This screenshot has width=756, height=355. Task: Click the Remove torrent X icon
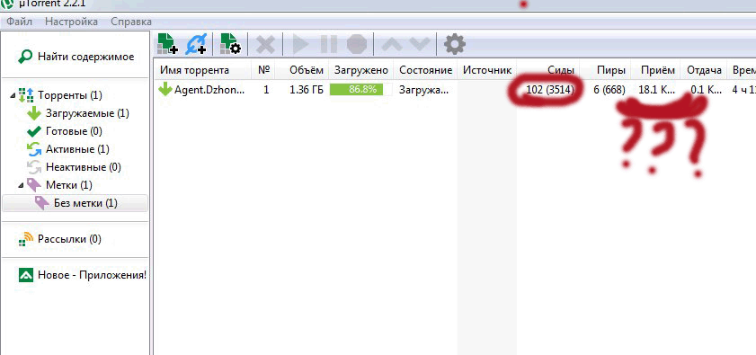(264, 45)
